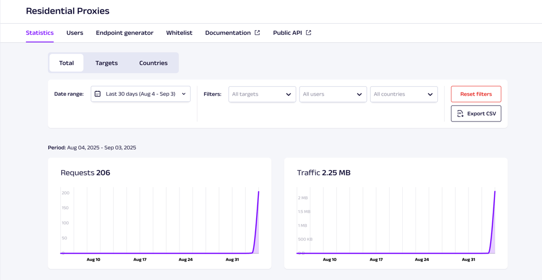Click the 500 KB axis value on Traffic chart
The image size is (542, 280).
pos(305,239)
